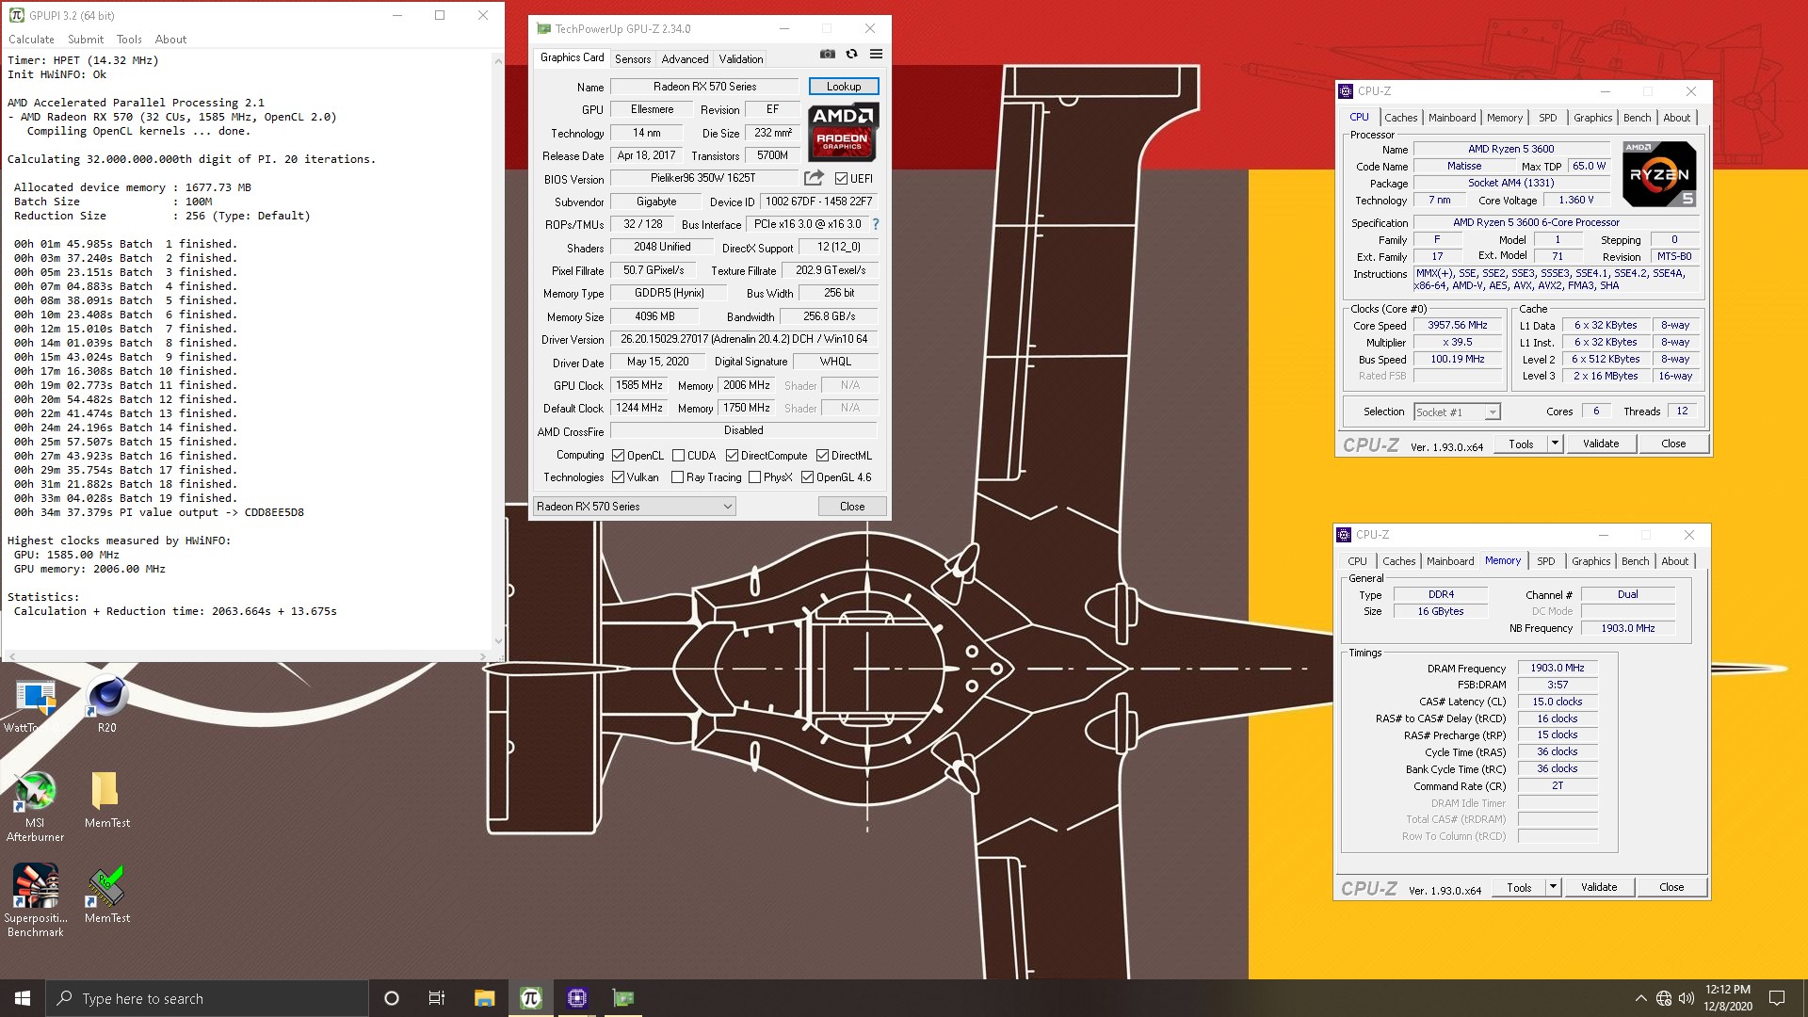Open the GPU-Z hamburger menu

876,55
